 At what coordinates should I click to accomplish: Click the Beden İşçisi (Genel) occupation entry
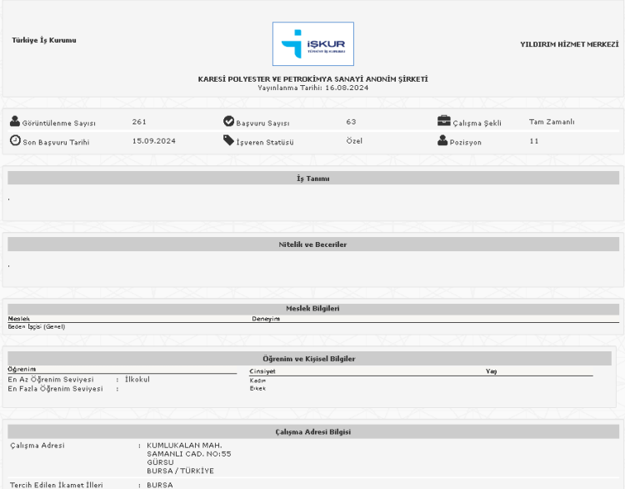[37, 326]
